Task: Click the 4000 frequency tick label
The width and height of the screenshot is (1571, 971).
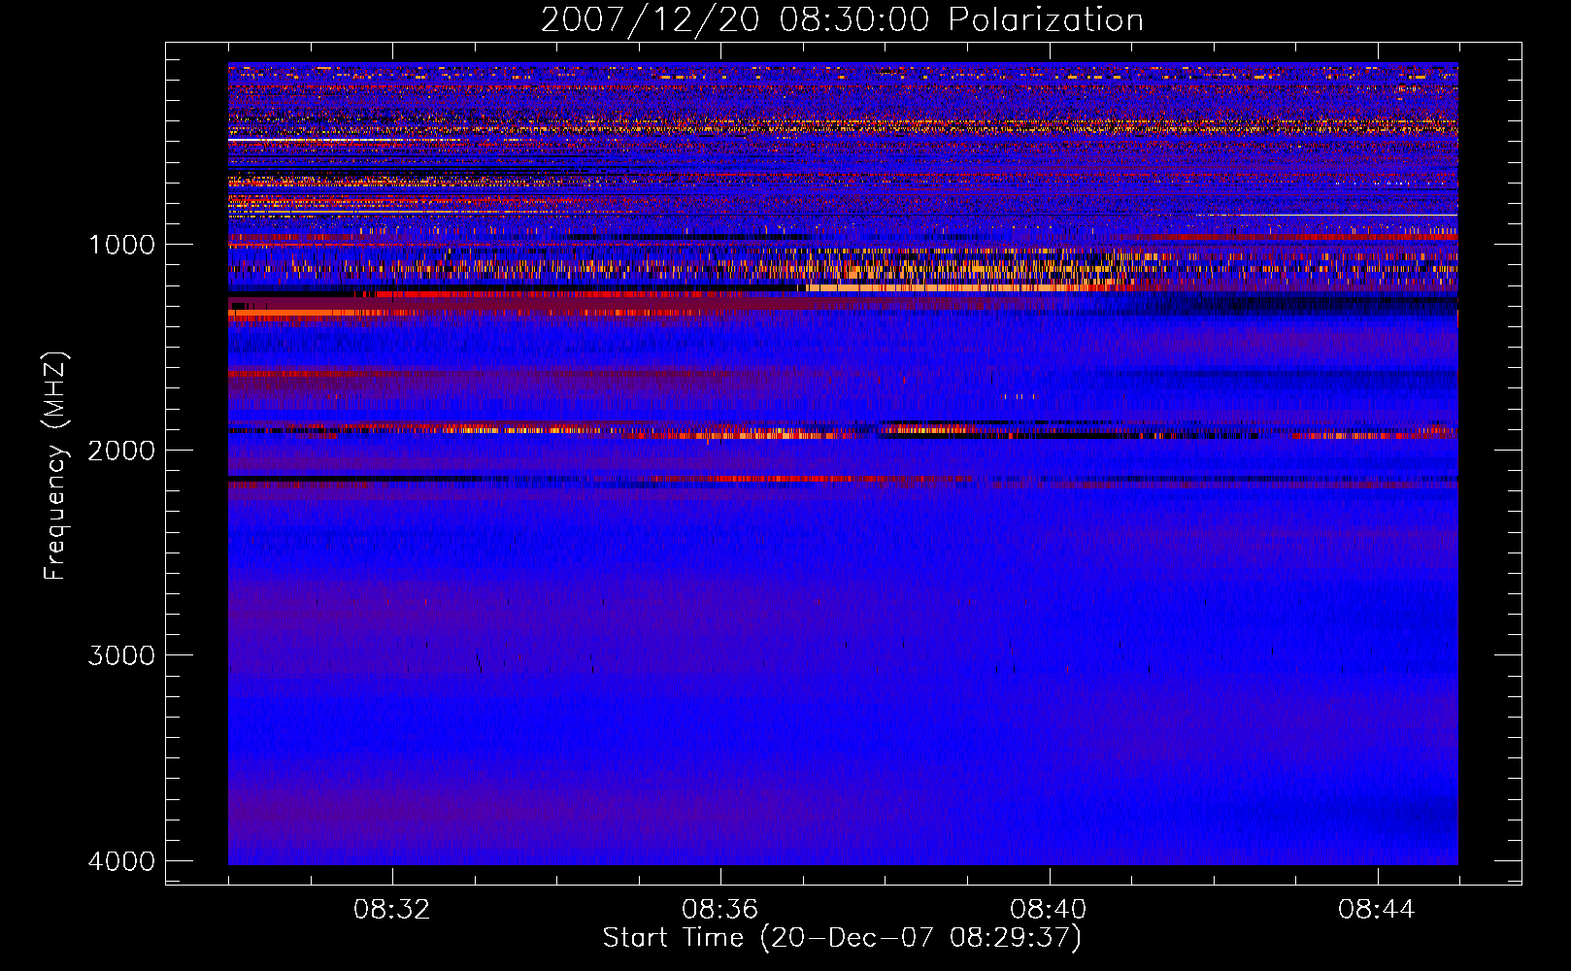Action: (121, 861)
